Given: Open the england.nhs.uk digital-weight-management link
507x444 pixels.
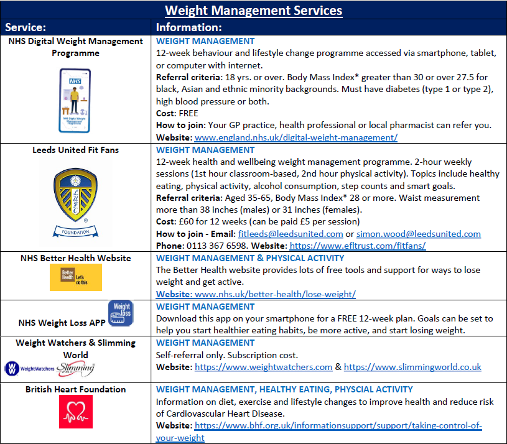Looking at the screenshot, I should tap(296, 137).
